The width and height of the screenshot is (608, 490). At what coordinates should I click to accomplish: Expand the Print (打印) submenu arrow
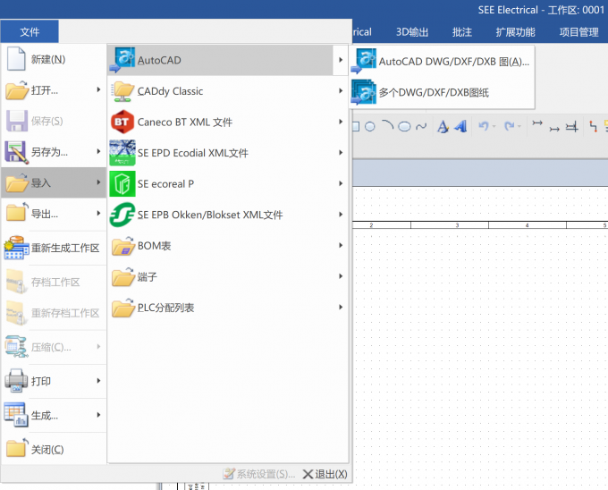pyautogui.click(x=98, y=381)
